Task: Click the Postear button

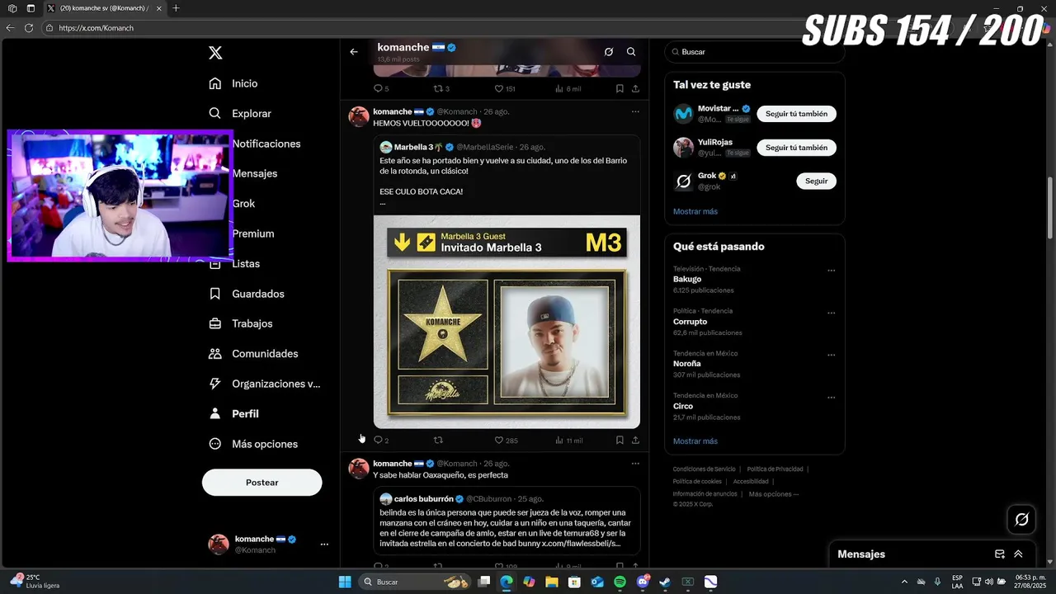Action: click(x=262, y=483)
